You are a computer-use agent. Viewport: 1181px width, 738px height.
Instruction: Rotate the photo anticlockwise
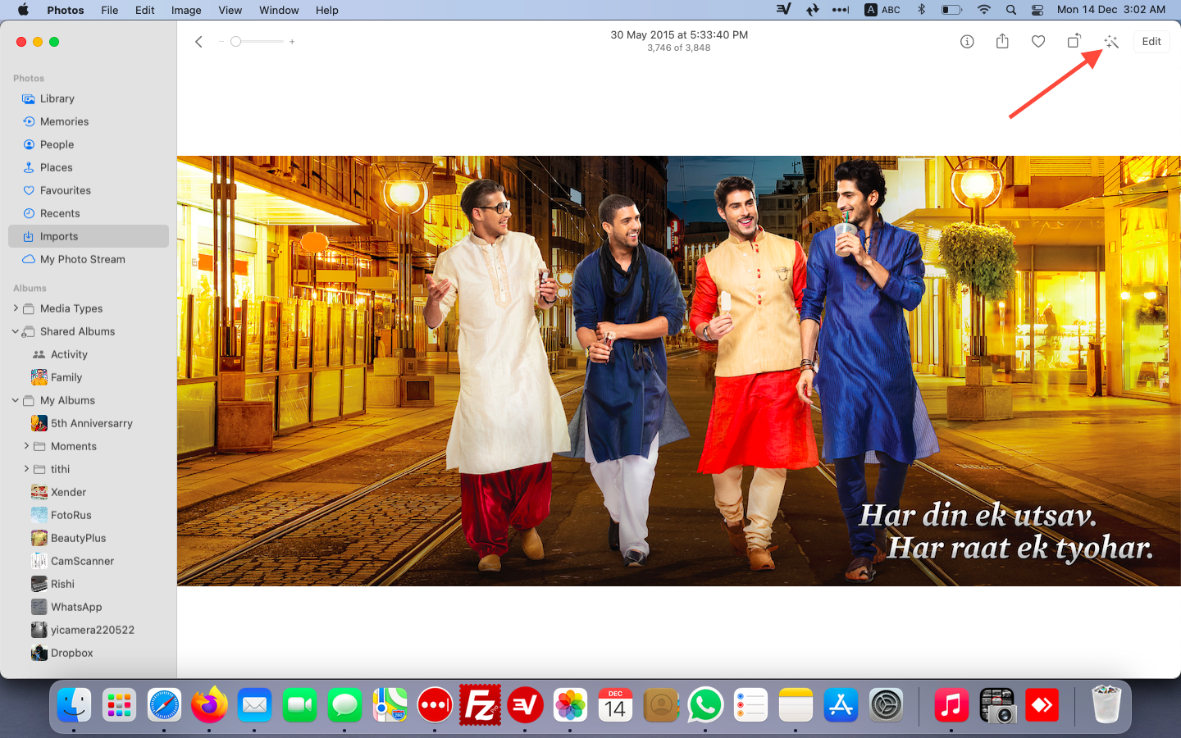coord(1074,41)
